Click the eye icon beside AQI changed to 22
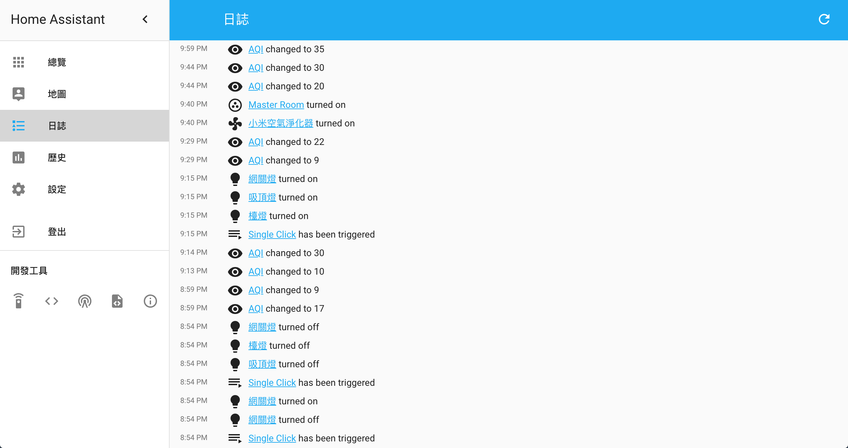This screenshot has width=848, height=448. pos(235,142)
